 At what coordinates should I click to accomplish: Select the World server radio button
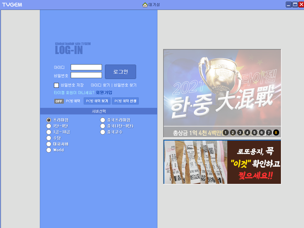[49, 150]
